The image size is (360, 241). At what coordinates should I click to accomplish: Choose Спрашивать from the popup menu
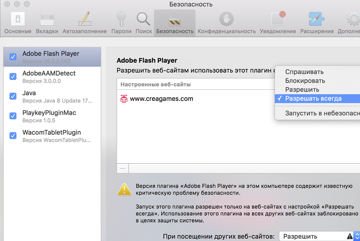tap(304, 72)
